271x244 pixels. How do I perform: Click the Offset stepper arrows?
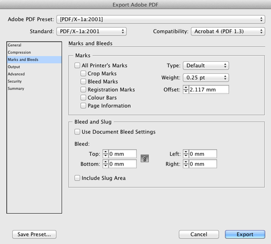point(186,89)
